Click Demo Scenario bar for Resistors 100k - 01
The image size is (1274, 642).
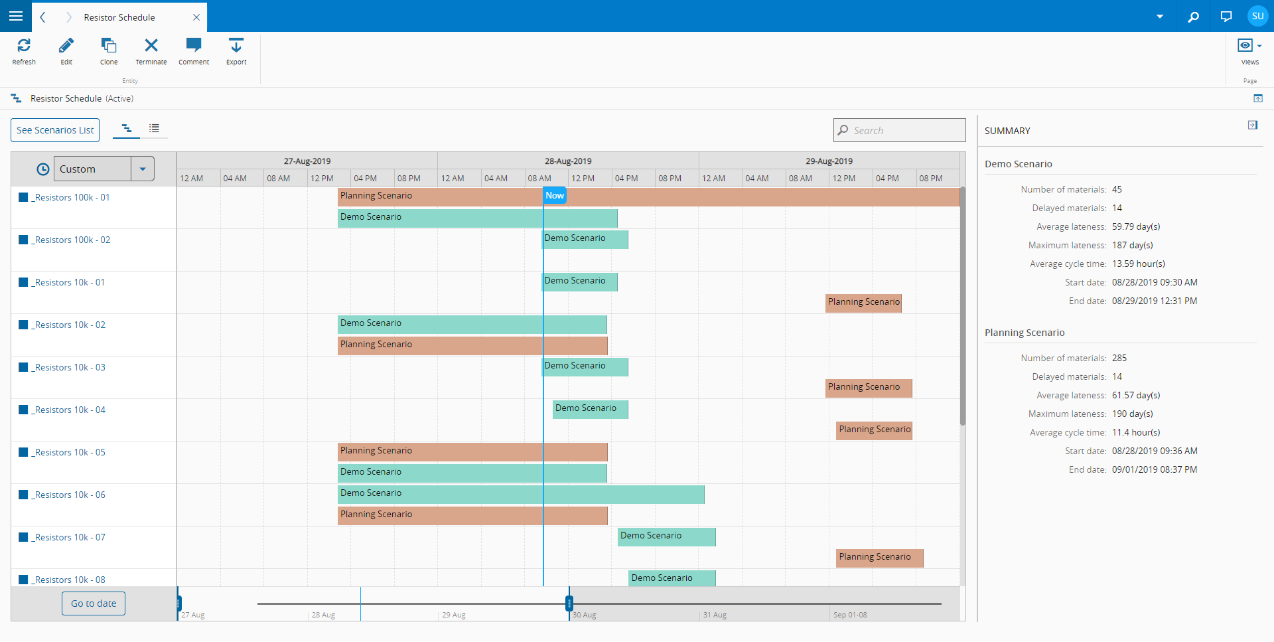pyautogui.click(x=477, y=218)
